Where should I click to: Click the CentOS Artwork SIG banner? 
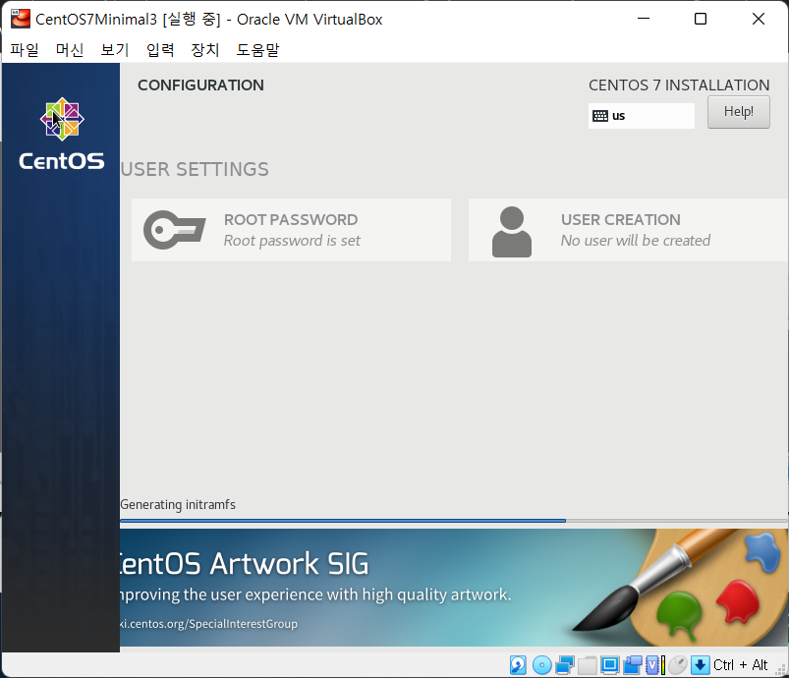pyautogui.click(x=454, y=588)
